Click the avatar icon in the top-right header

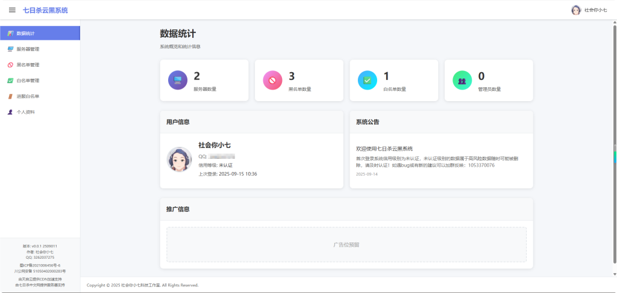point(576,10)
